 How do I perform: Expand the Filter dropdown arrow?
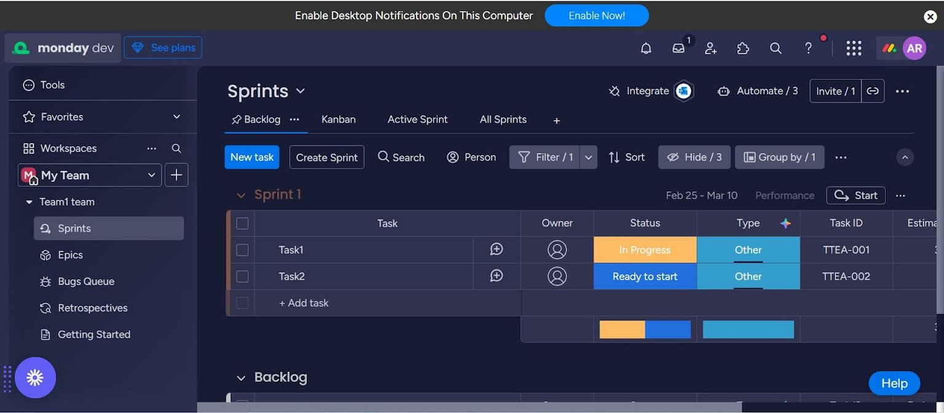[x=588, y=157]
